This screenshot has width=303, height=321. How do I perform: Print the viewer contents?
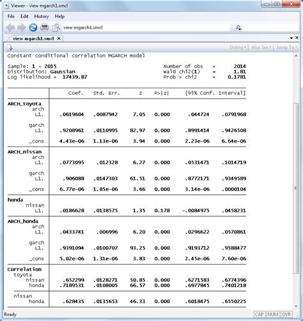(45, 27)
